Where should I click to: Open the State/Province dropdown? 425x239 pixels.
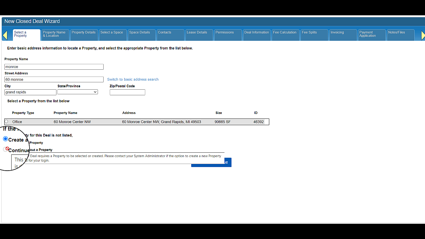[77, 92]
